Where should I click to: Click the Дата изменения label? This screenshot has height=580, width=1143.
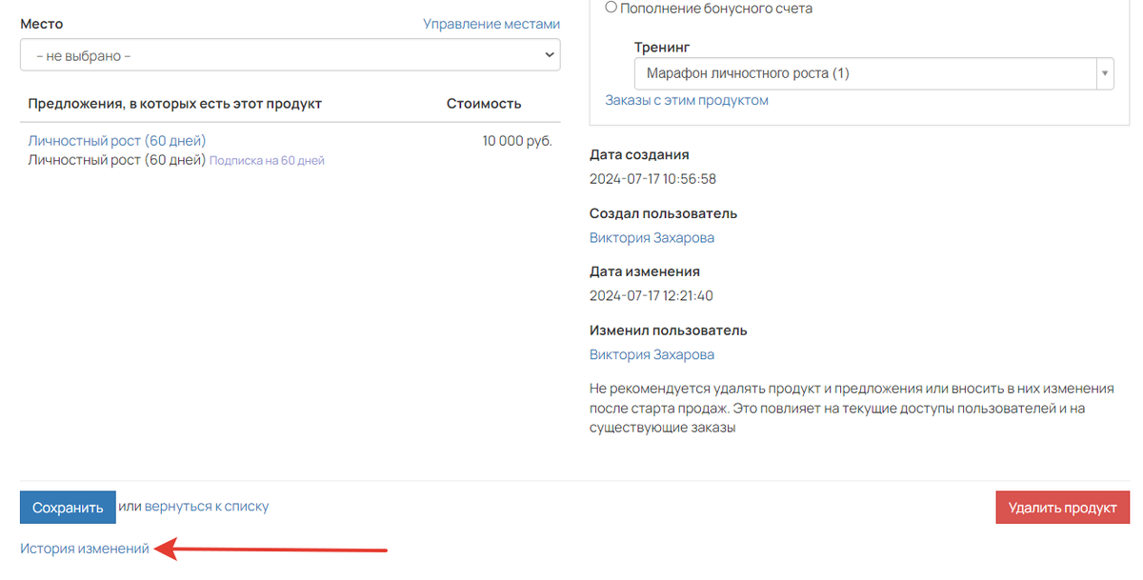[x=645, y=271]
